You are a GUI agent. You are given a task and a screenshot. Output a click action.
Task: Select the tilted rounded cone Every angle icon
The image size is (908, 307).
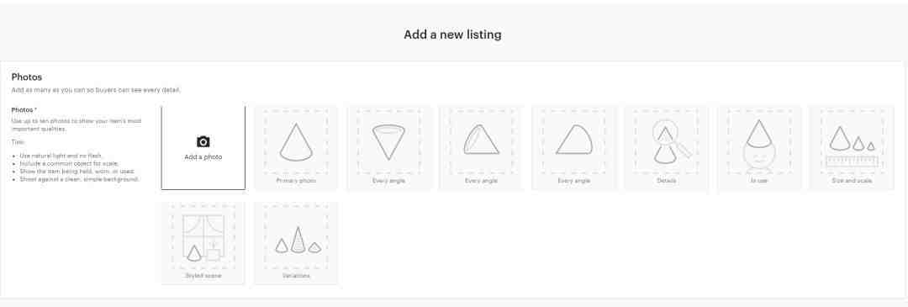point(574,140)
